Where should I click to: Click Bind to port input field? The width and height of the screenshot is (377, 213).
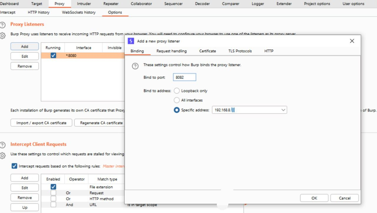185,77
